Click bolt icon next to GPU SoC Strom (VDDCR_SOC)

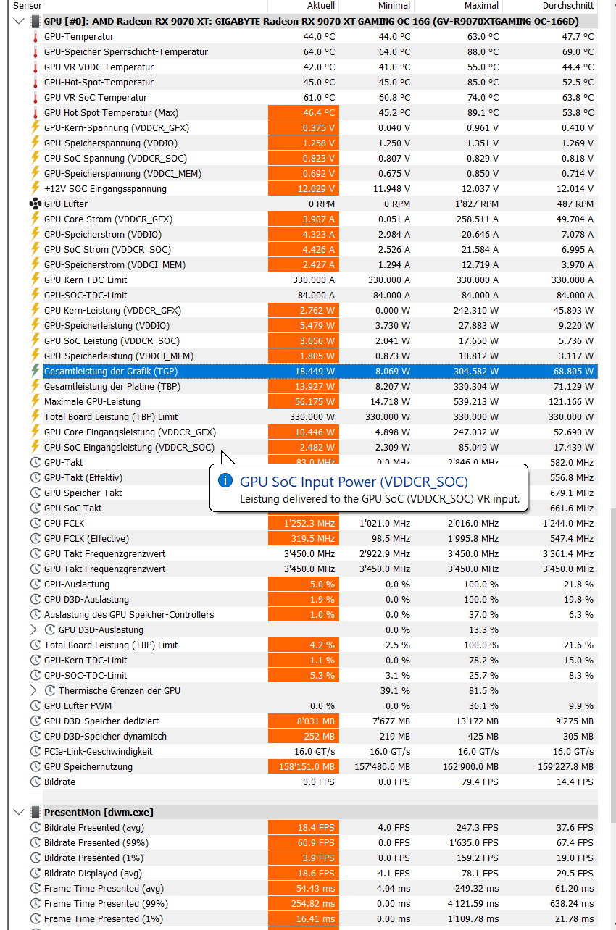(x=35, y=249)
